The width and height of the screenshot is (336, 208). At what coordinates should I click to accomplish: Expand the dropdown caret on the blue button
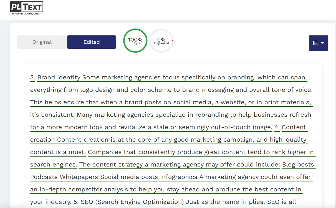coord(322,43)
